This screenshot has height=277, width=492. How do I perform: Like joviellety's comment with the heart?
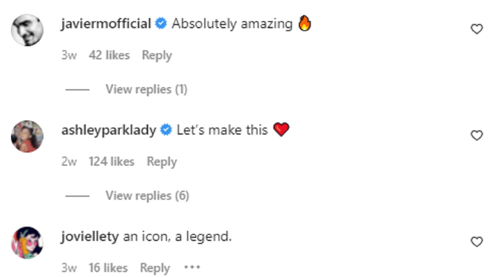[x=476, y=242]
